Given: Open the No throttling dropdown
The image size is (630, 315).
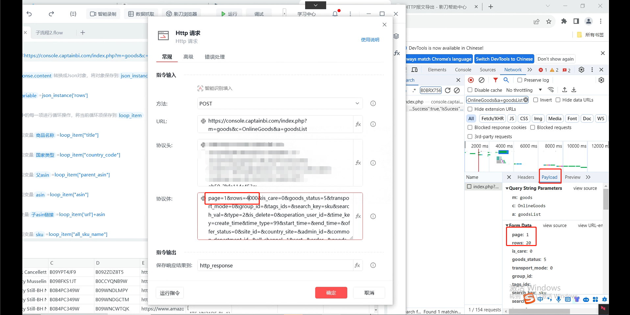Looking at the screenshot, I should (524, 90).
